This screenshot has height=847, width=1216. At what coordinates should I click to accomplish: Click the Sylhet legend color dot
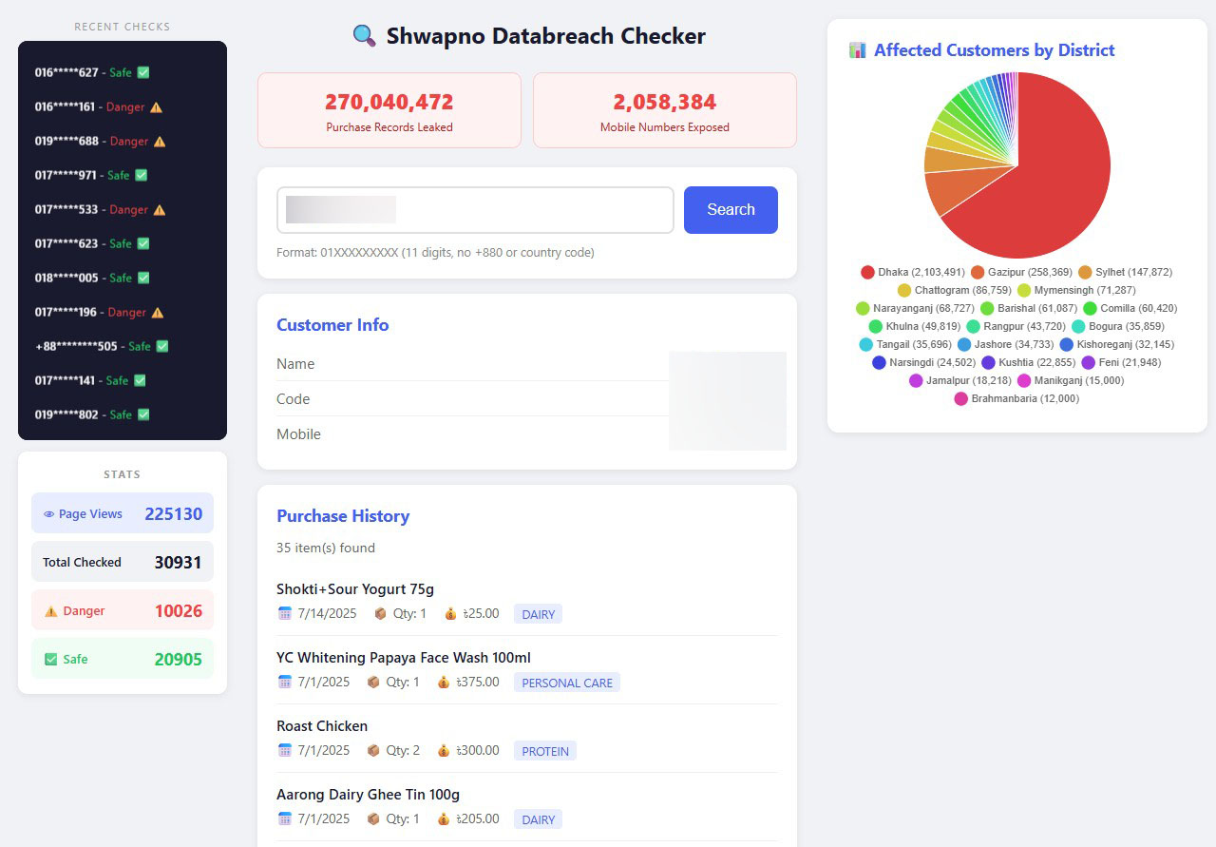1085,273
